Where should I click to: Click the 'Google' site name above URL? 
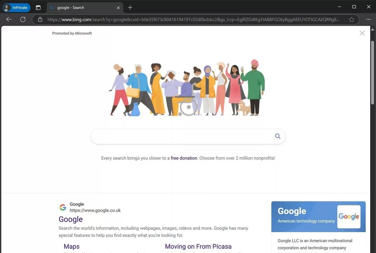77,204
